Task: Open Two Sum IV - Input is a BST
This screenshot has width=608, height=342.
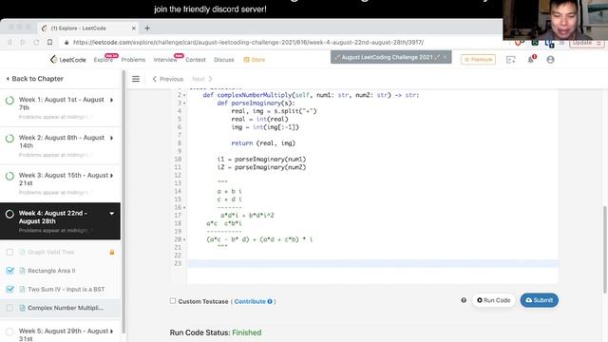Action: pos(66,289)
